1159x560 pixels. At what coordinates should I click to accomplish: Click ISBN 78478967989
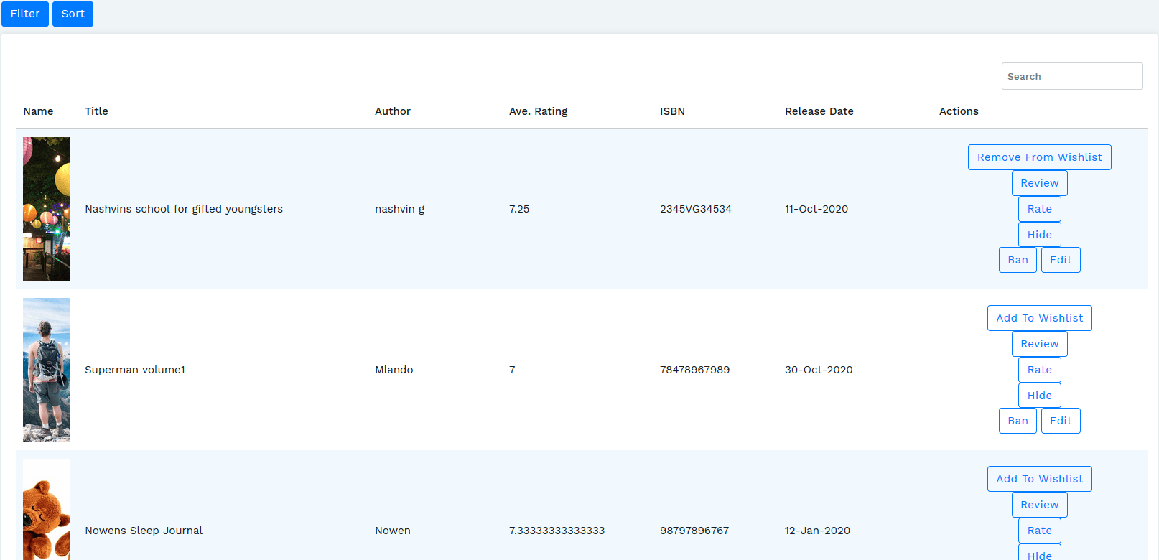tap(694, 370)
